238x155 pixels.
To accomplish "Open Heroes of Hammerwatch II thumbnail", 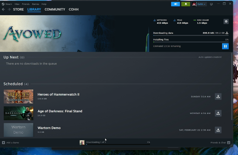I will (19, 96).
